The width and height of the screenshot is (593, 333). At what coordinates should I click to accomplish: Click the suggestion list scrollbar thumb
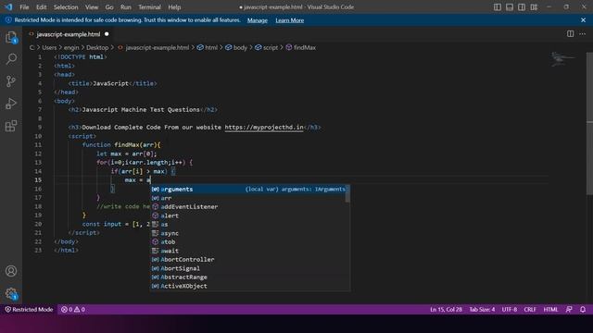tap(347, 193)
